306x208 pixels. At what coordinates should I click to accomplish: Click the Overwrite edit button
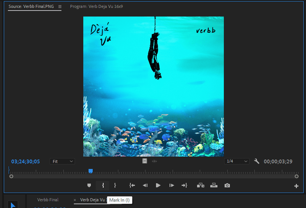coord(214,185)
